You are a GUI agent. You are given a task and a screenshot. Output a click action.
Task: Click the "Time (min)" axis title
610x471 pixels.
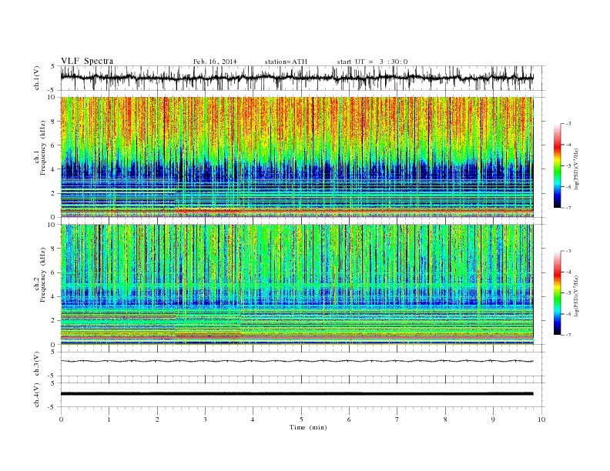coord(308,427)
